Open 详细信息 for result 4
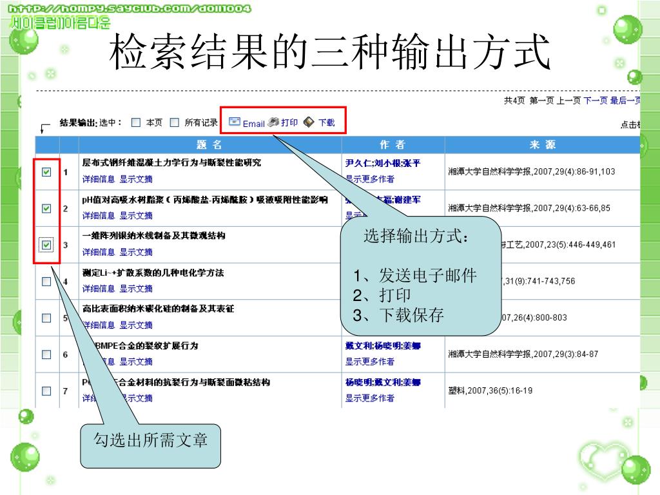Screen dimensions: 660x495 click(99, 289)
